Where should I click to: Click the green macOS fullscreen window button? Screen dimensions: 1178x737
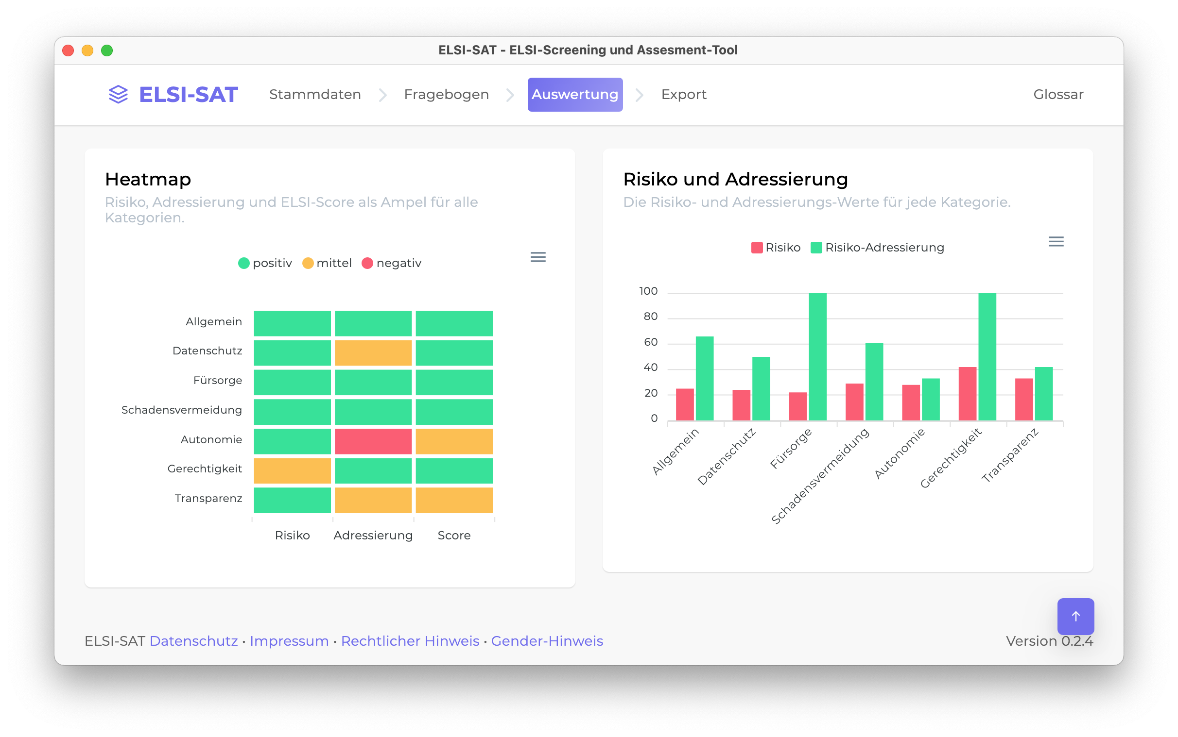pos(107,50)
